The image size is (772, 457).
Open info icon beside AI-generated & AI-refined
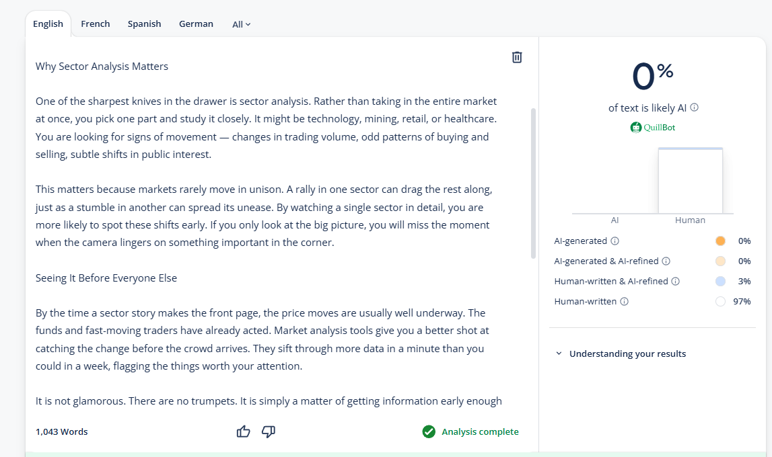[666, 261]
